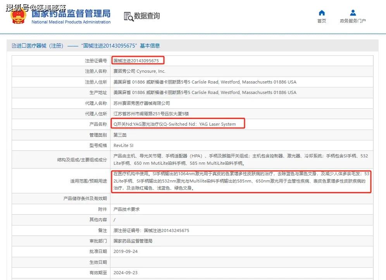
Task: Click the 注册人住所 label
Action: 96,82
